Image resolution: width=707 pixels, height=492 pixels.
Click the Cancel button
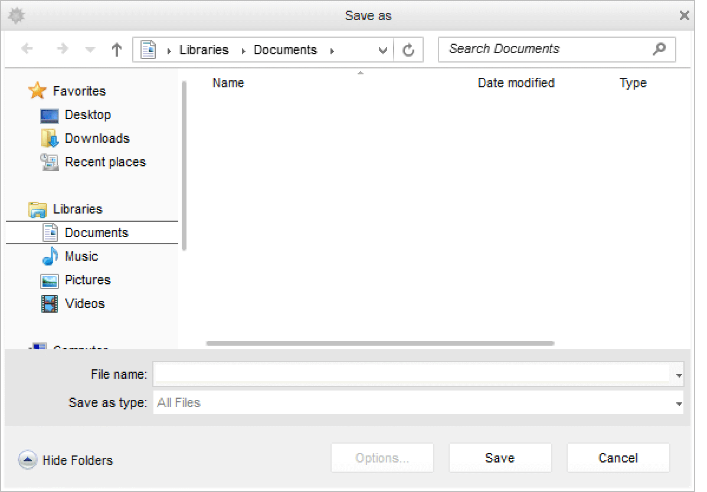click(x=618, y=458)
